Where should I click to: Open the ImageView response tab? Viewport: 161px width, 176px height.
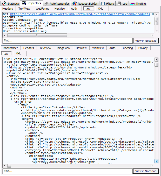63,48
